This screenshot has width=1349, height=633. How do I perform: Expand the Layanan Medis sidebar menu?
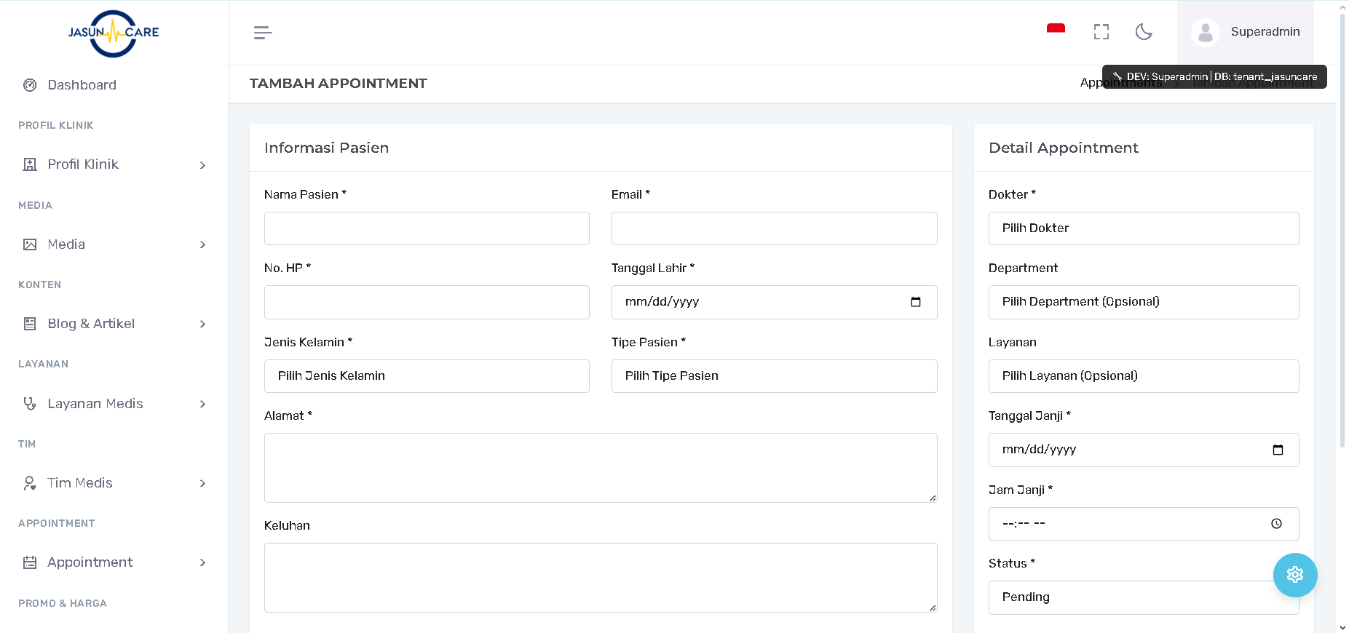click(114, 404)
